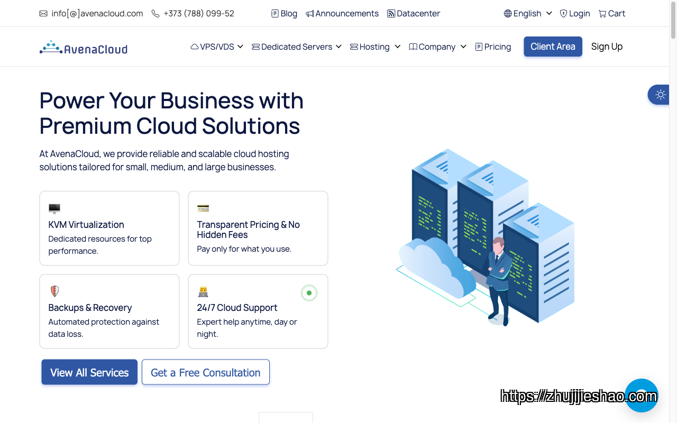Click the open book Company icon

pos(413,47)
